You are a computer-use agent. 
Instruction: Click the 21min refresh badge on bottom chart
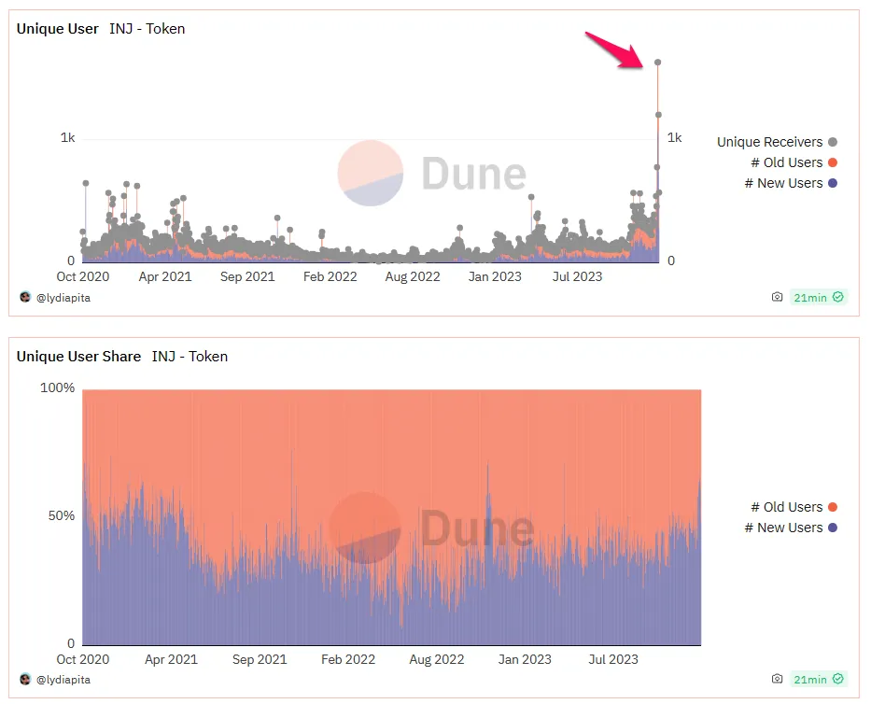[x=818, y=679]
